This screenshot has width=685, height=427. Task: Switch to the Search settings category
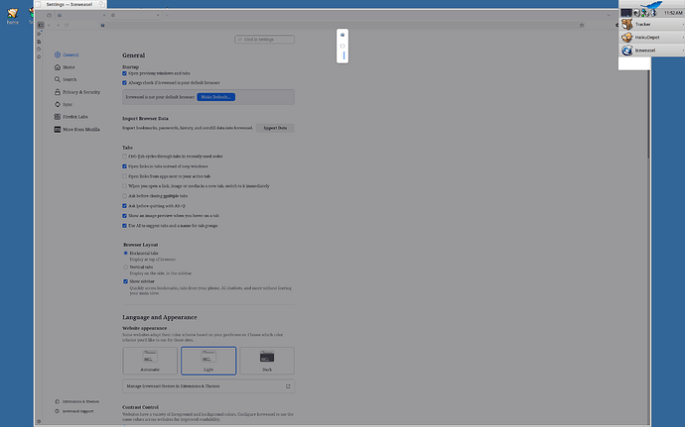tap(70, 79)
